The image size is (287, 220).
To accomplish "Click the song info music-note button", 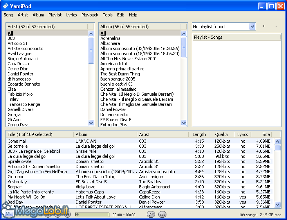I will tap(151, 215).
